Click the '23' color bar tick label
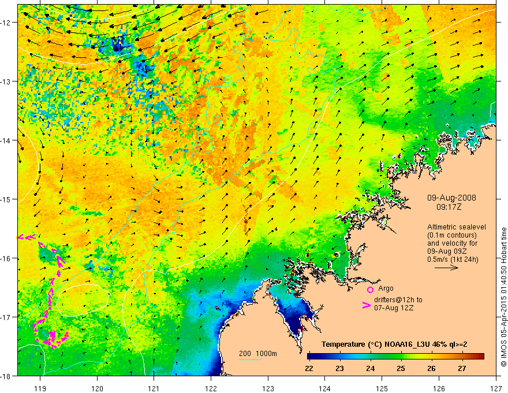This screenshot has height=393, width=508. coord(339,368)
